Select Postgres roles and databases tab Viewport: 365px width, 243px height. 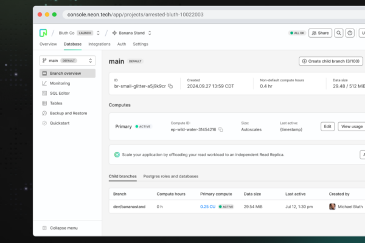click(x=171, y=176)
